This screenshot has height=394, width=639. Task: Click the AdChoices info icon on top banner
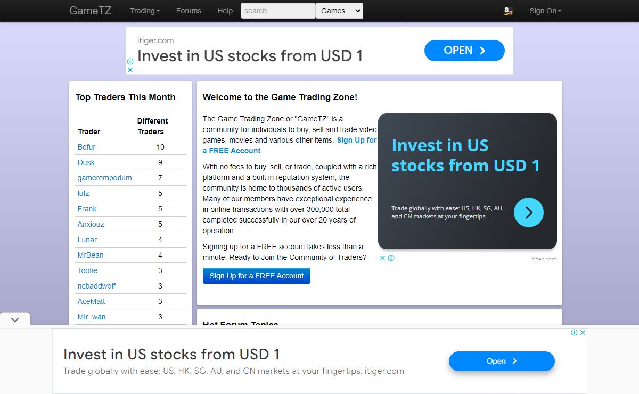(130, 62)
